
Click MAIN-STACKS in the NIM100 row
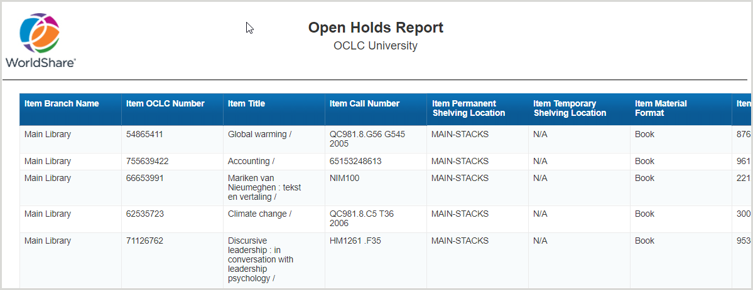pyautogui.click(x=460, y=178)
